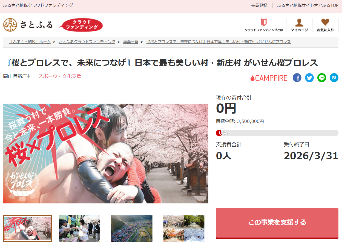Open クラウドファンディングとは guide icon
The width and height of the screenshot is (342, 243).
264,25
